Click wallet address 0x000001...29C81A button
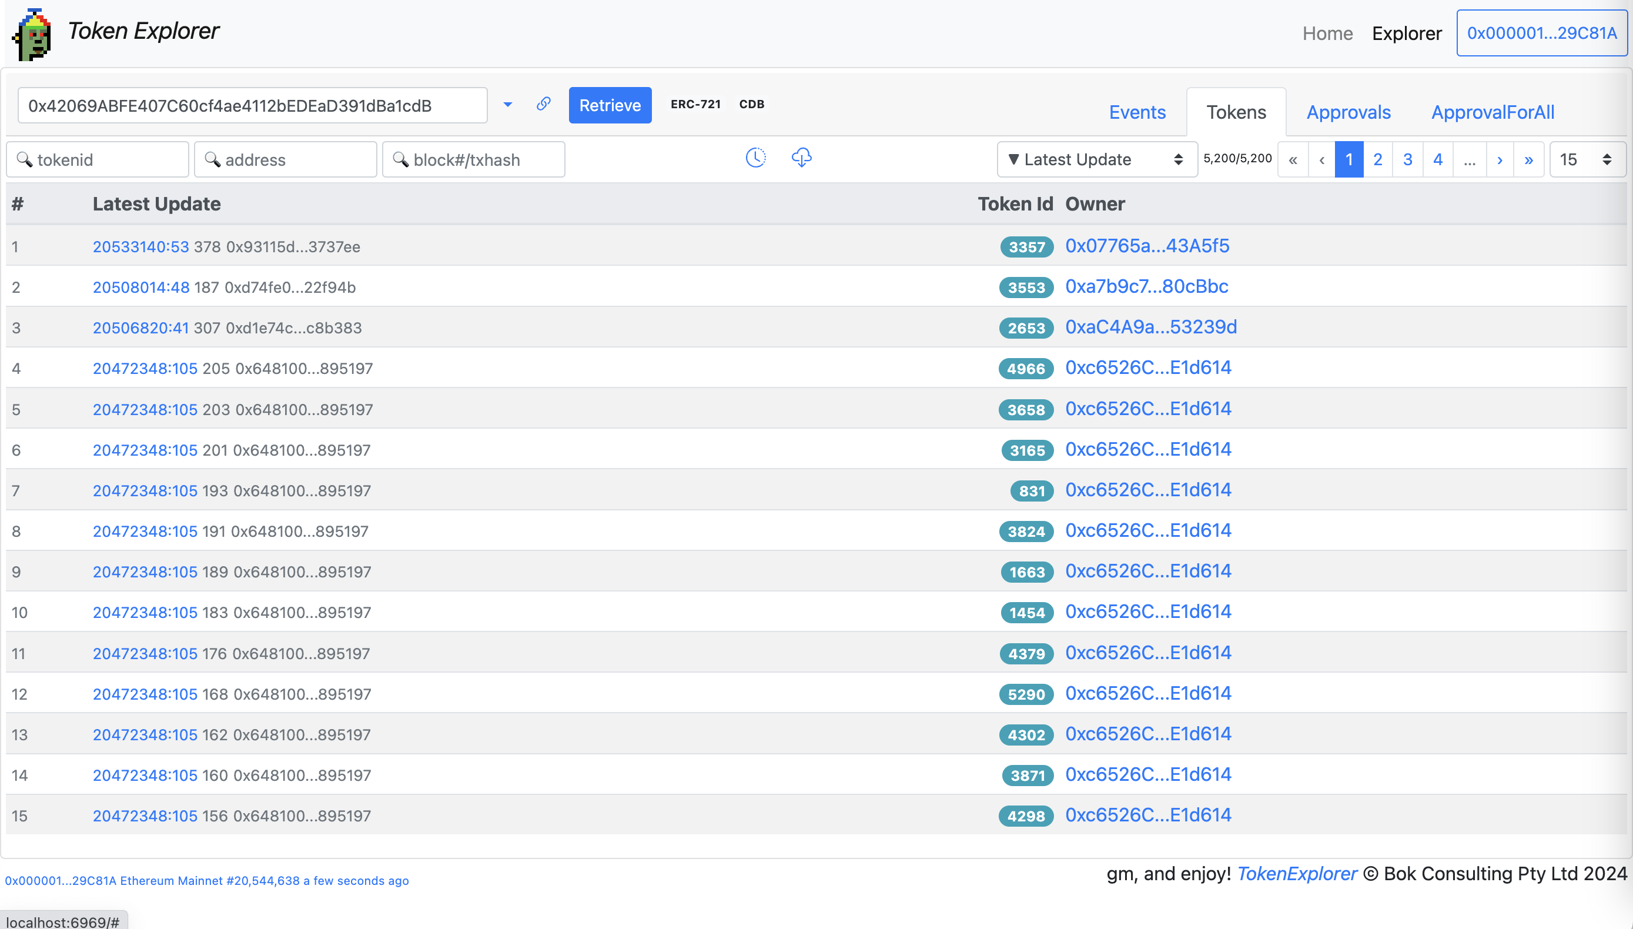Screen dimensions: 1633x929 (1541, 33)
